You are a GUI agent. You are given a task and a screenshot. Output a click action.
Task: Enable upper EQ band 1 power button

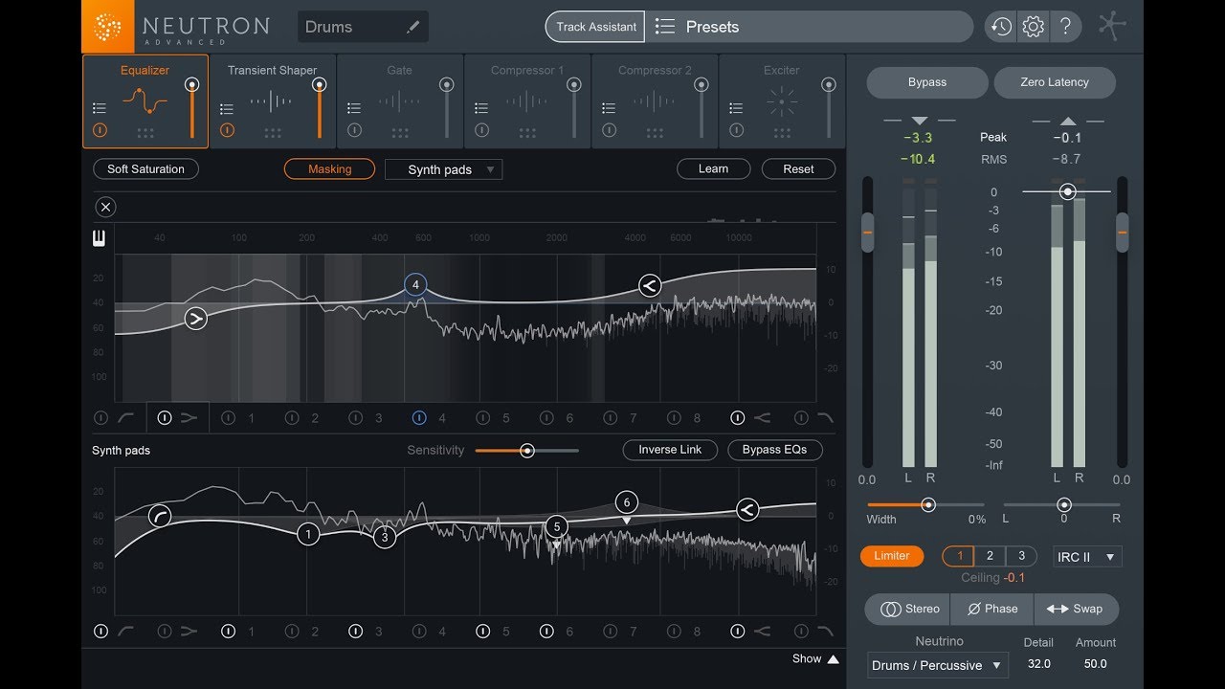tap(228, 417)
